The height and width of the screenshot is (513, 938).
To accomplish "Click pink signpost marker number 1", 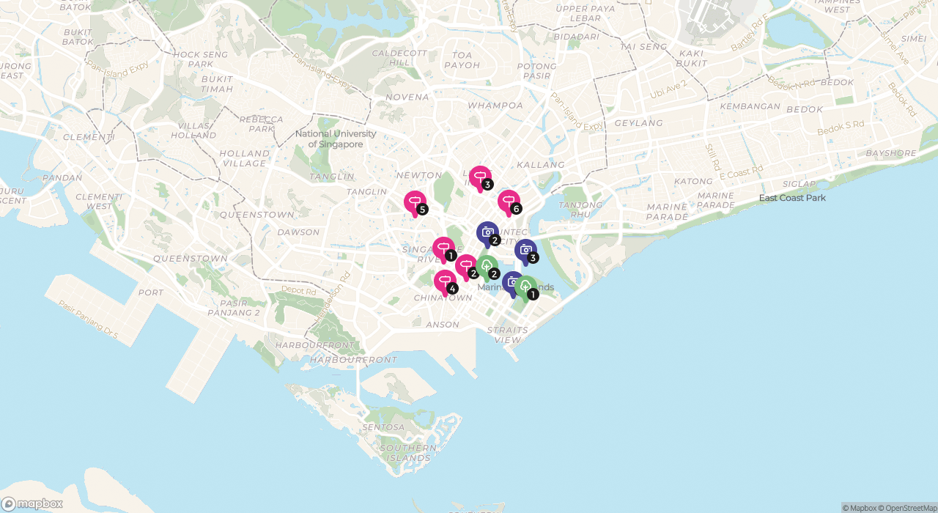I will [x=443, y=248].
